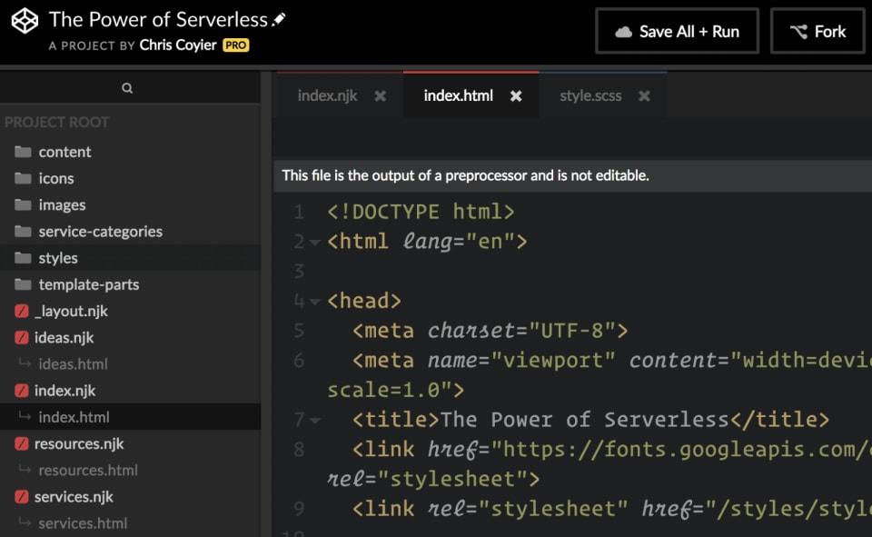Switch to the style.scss tab

point(590,95)
